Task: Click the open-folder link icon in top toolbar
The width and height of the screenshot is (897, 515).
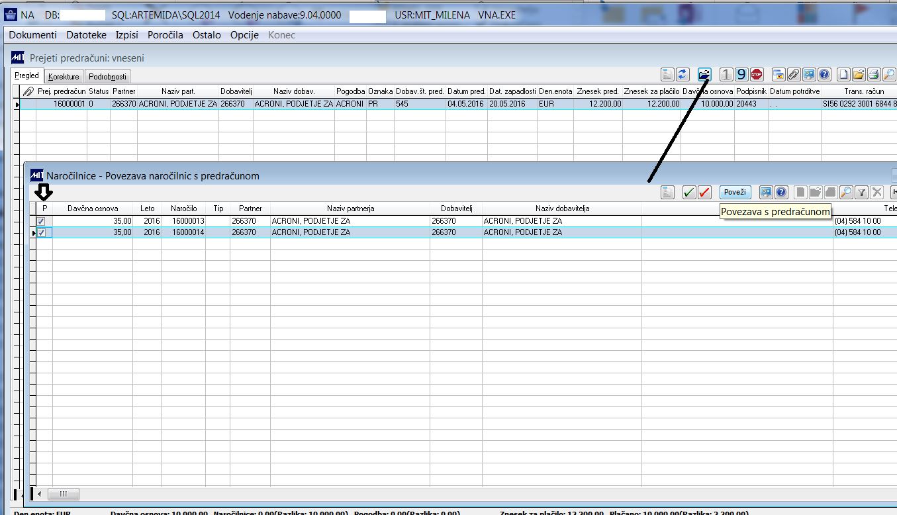Action: 704,74
